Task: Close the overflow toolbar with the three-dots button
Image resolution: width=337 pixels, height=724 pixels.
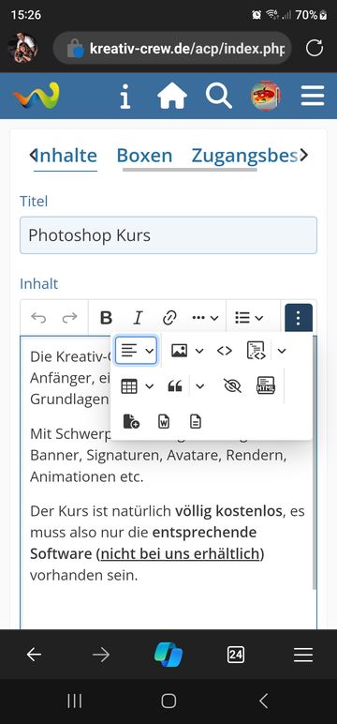Action: point(299,318)
